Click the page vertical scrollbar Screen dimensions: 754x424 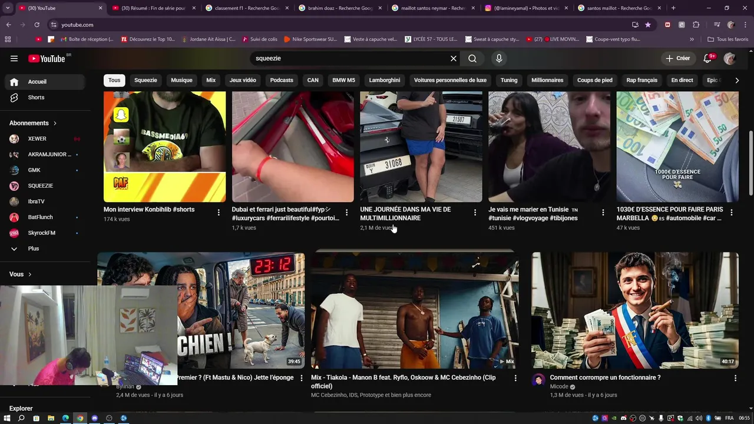tap(750, 163)
